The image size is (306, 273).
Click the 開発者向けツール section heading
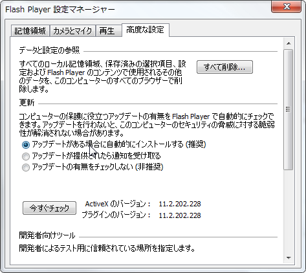[47, 235]
